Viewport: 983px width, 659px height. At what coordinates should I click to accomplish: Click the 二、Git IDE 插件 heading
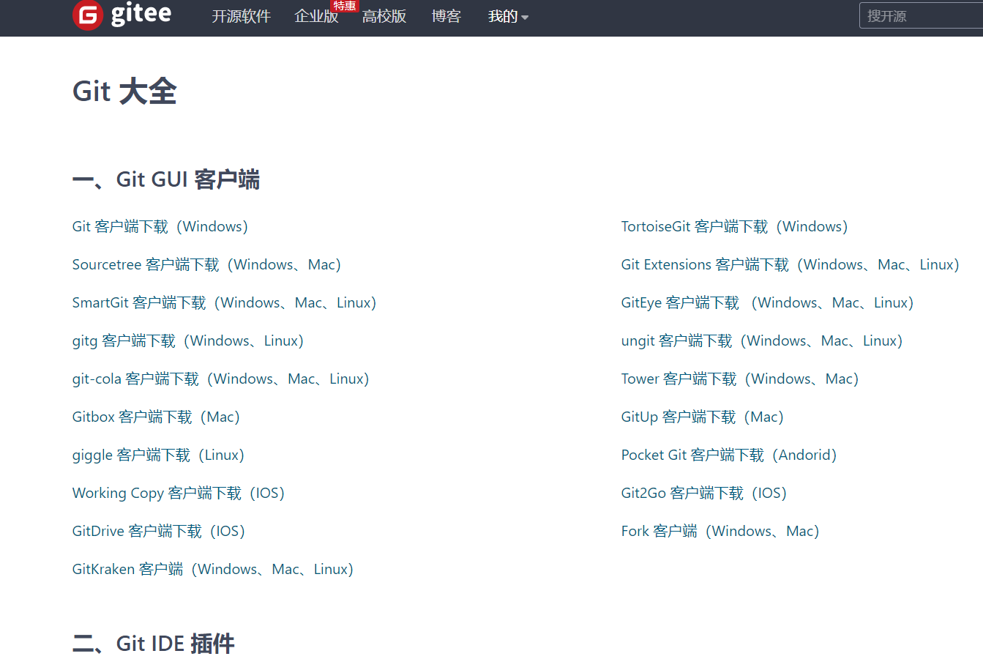click(154, 644)
